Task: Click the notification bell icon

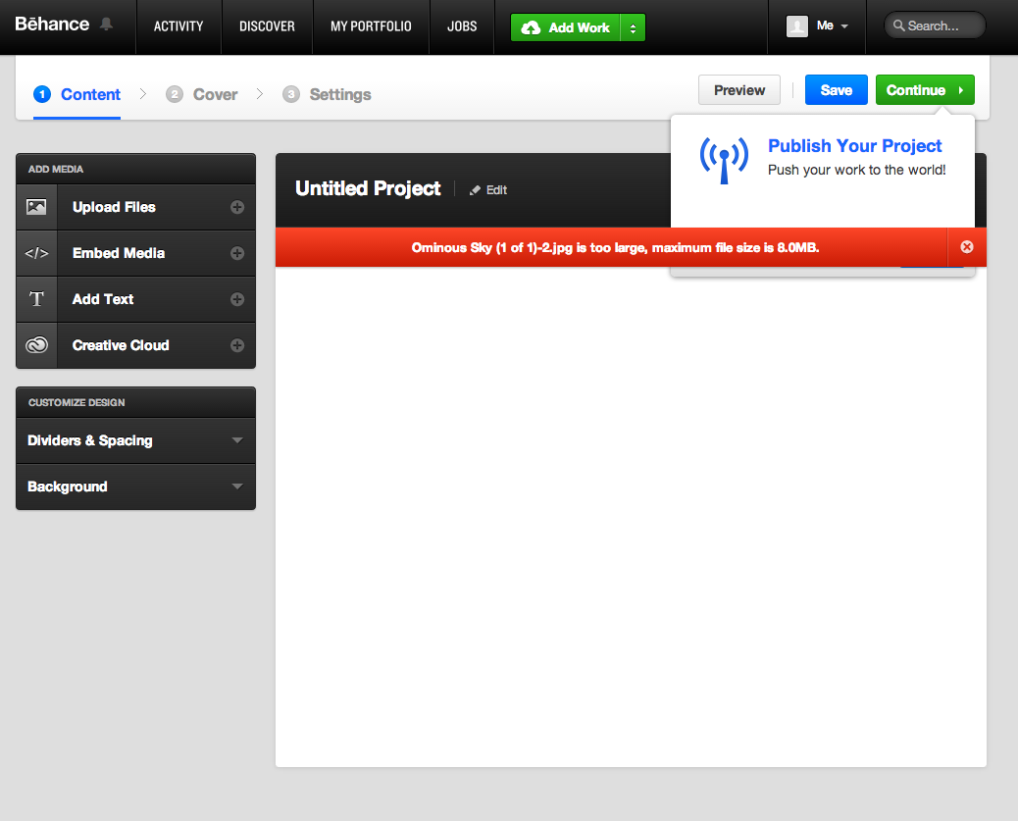Action: coord(107,25)
